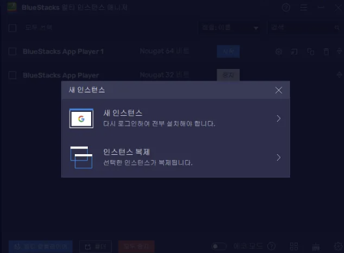The height and width of the screenshot is (253, 344).
Task: Open eco mode help question icon
Action: tap(271, 246)
